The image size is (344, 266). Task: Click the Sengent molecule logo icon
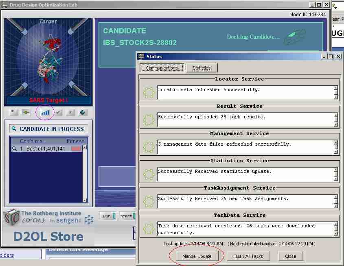[x=89, y=220]
